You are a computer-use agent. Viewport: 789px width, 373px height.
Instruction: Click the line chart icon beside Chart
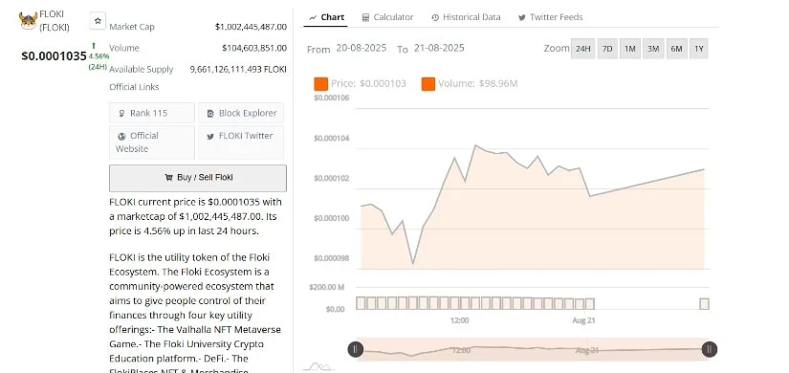(313, 17)
